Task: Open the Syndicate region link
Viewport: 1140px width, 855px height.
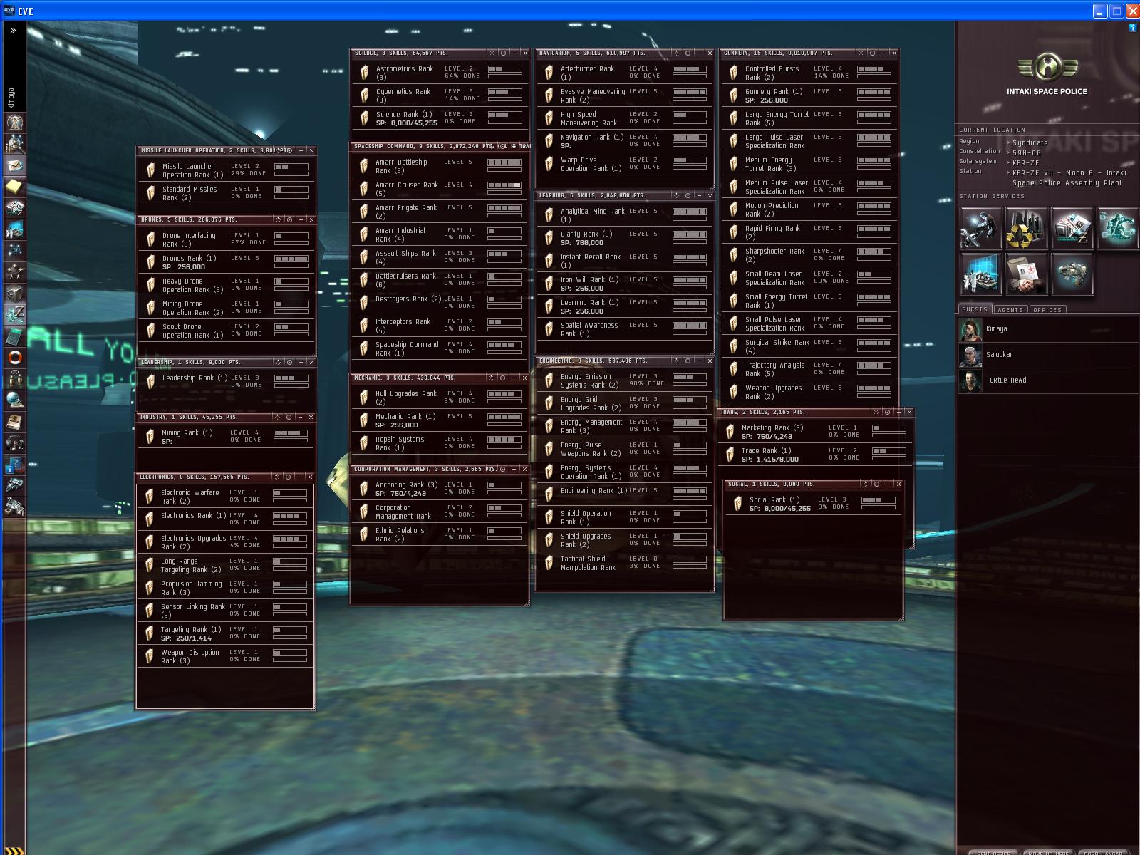Action: click(1030, 142)
